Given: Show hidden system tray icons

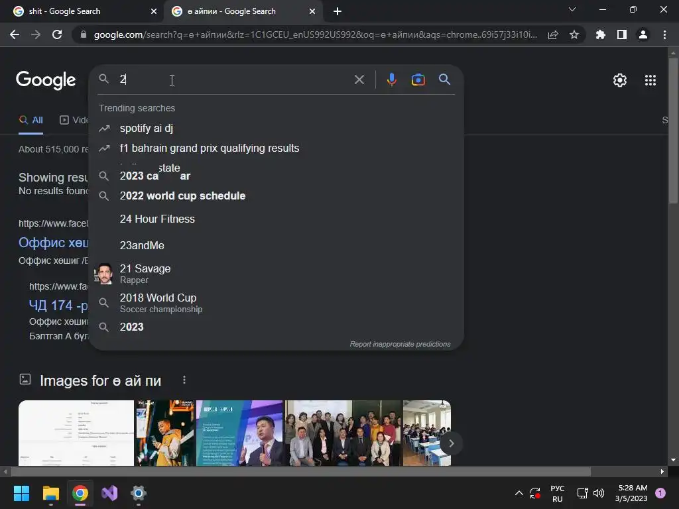Looking at the screenshot, I should coord(519,493).
